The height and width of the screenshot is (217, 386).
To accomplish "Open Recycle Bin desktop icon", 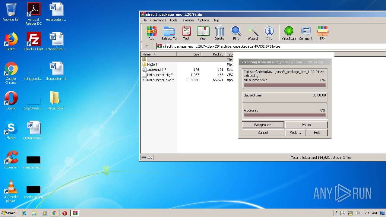I will (11, 12).
